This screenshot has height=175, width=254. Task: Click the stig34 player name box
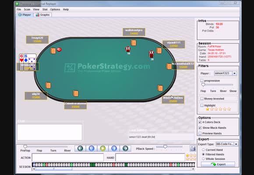pyautogui.click(x=36, y=96)
